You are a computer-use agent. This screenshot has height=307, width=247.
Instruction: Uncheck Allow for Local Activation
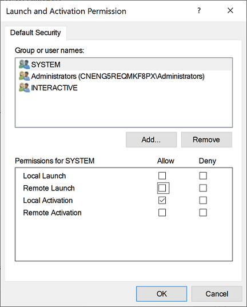tap(162, 200)
